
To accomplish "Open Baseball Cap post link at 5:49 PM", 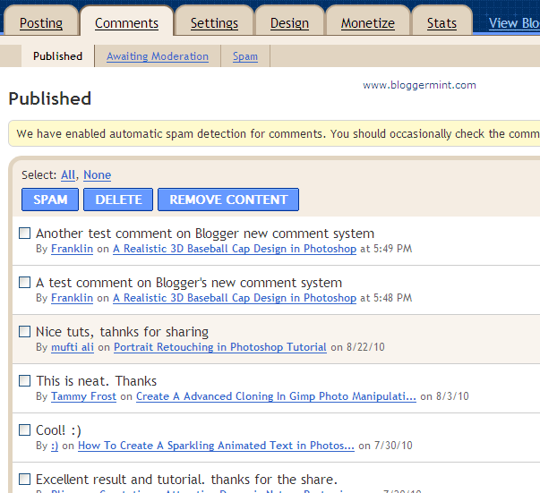I will click(x=235, y=249).
